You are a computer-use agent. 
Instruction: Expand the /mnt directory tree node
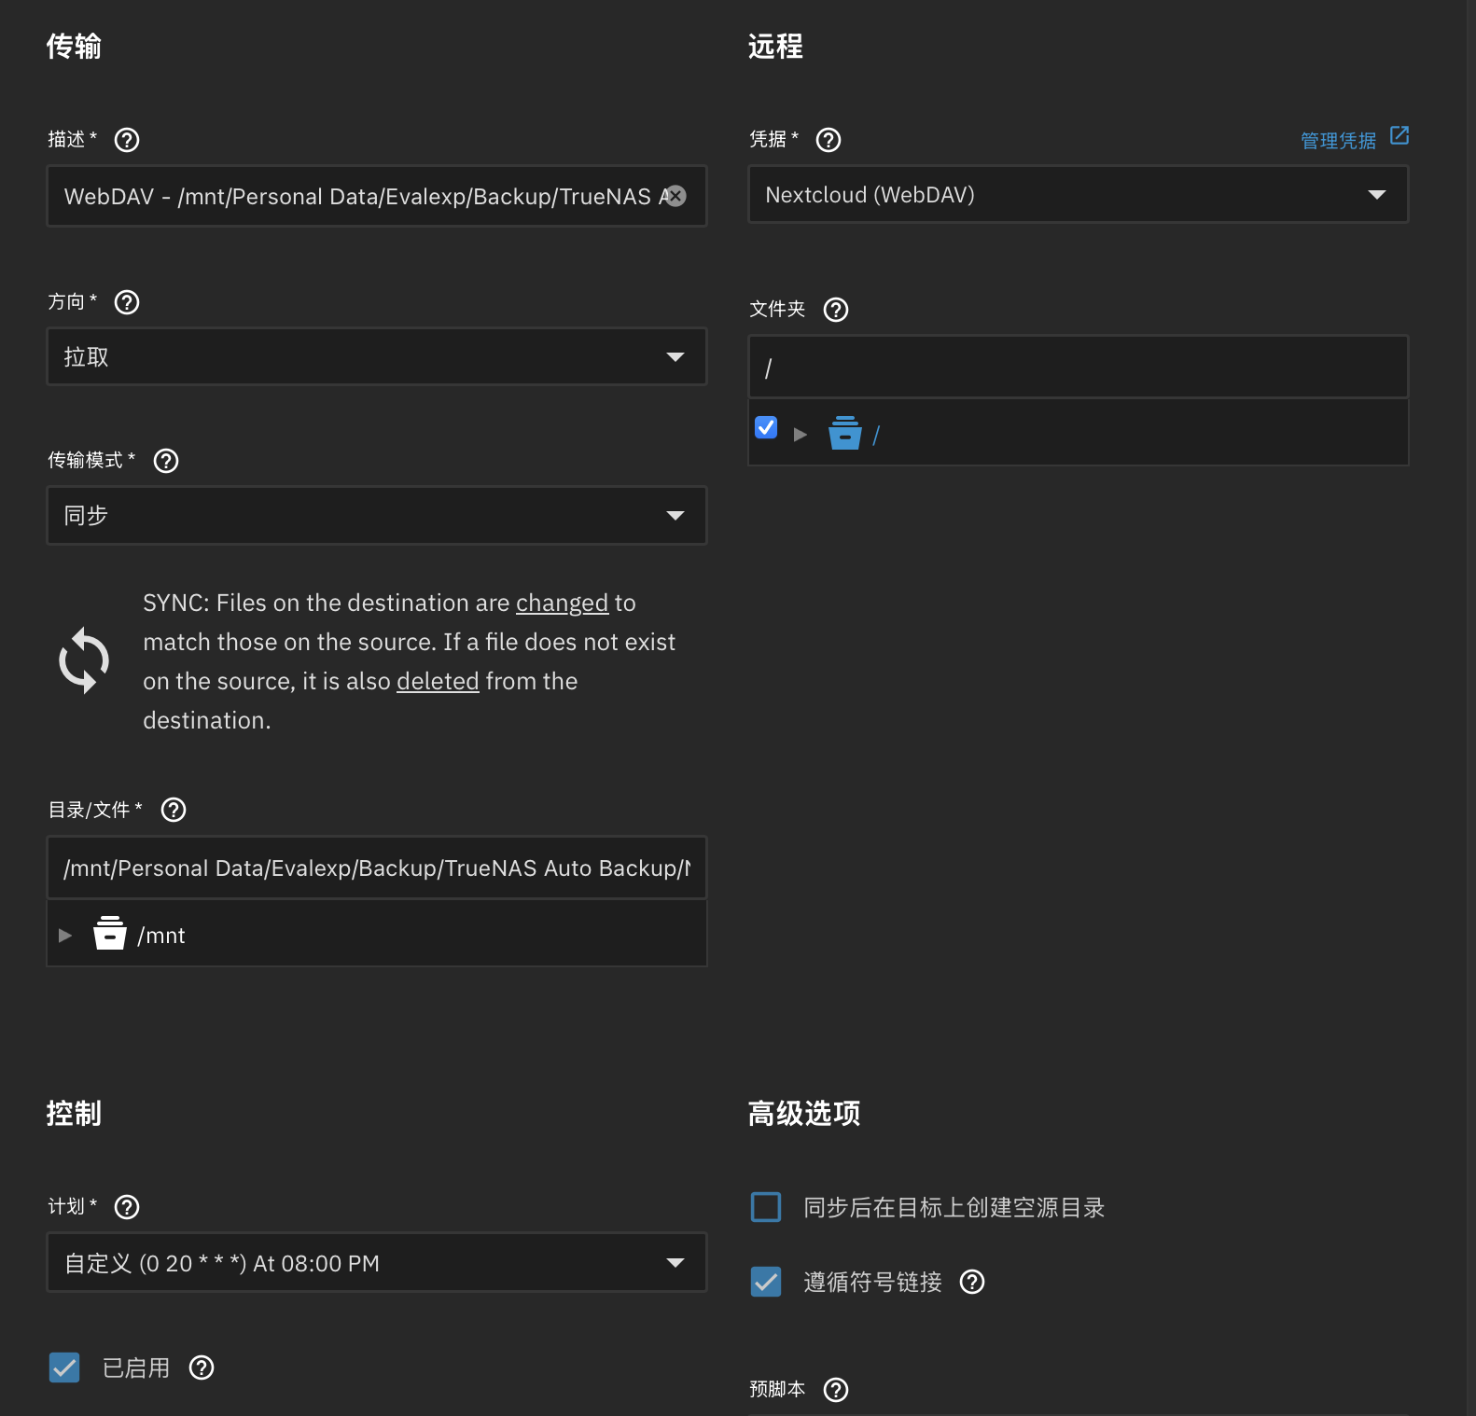pyautogui.click(x=65, y=935)
